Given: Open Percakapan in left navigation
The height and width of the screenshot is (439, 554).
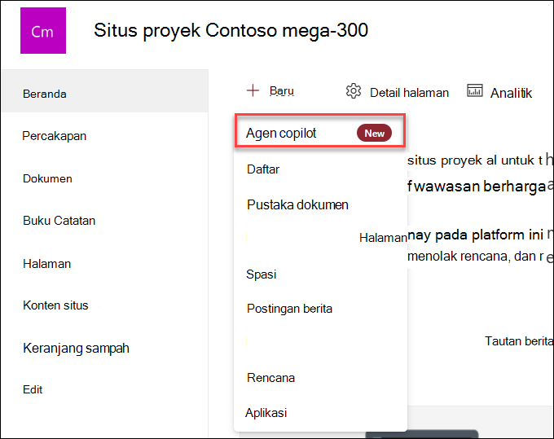Looking at the screenshot, I should [54, 136].
